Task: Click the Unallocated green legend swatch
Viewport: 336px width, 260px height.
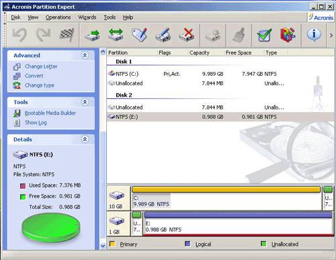Action: pyautogui.click(x=263, y=244)
